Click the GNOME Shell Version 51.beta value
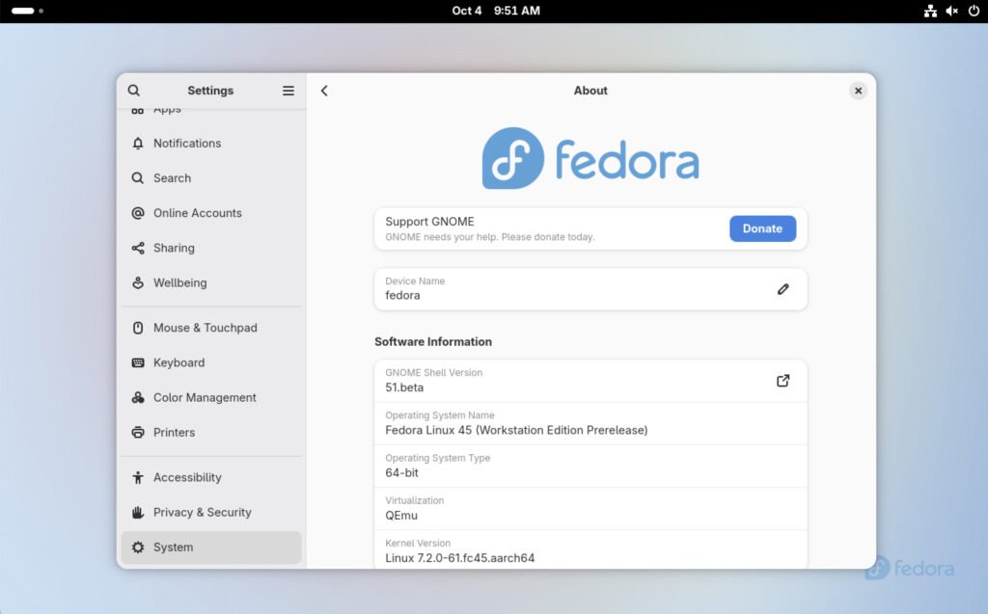The height and width of the screenshot is (614, 988). tap(404, 387)
